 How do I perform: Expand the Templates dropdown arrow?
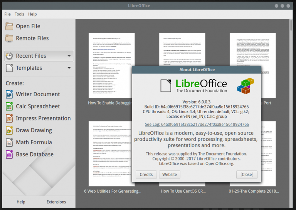(69, 68)
